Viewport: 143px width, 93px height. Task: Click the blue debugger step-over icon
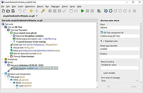coord(111,11)
